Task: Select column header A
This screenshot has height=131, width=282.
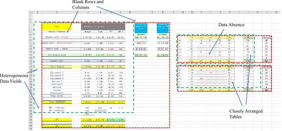Action: (37, 12)
